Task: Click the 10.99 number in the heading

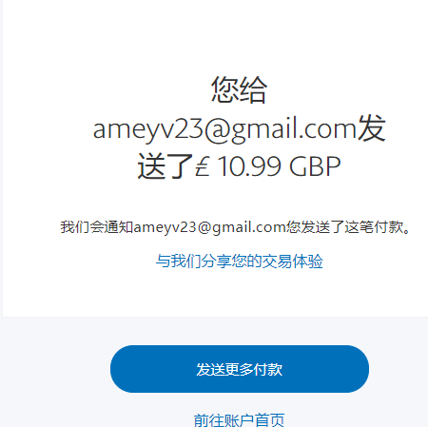Action: (x=250, y=166)
